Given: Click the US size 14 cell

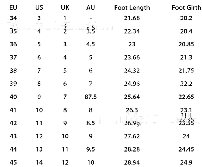Looking at the screenshot, I should pos(39,162).
